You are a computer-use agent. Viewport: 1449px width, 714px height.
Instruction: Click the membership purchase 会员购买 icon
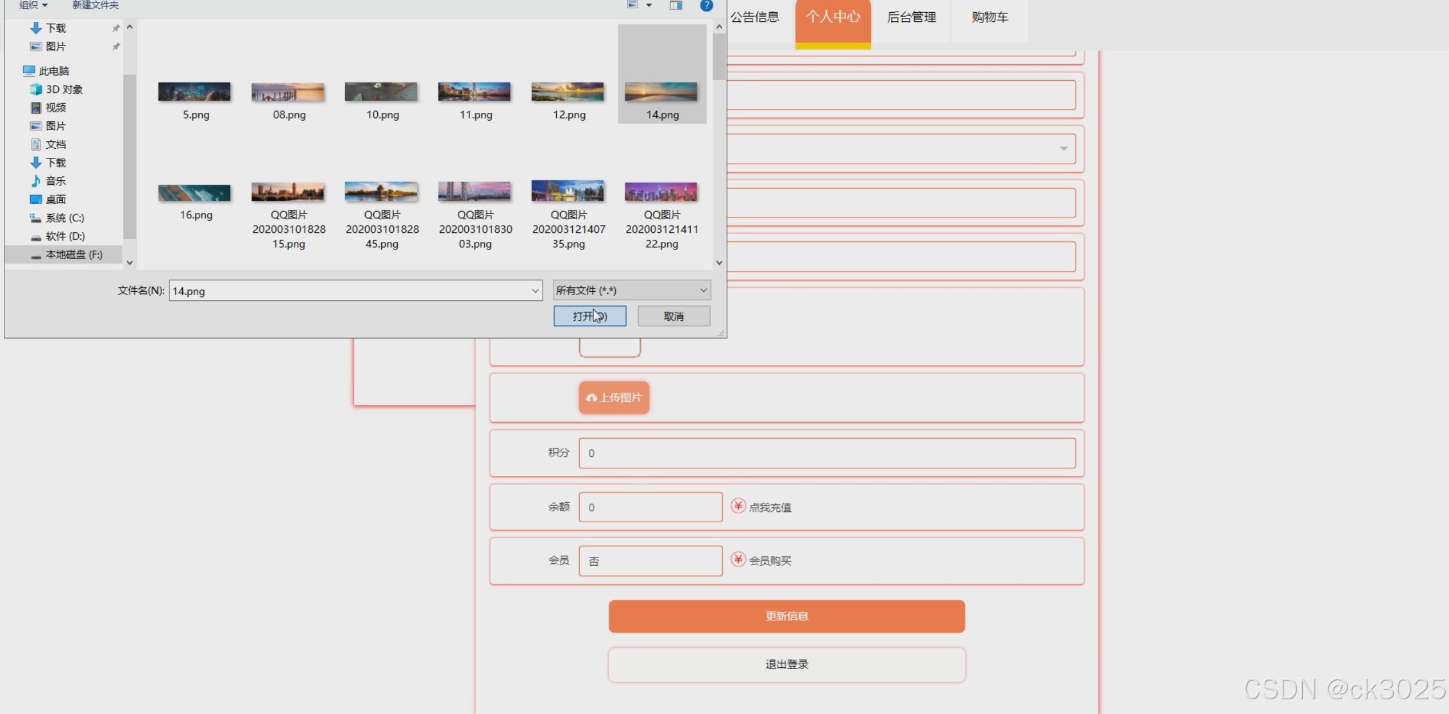tap(738, 560)
